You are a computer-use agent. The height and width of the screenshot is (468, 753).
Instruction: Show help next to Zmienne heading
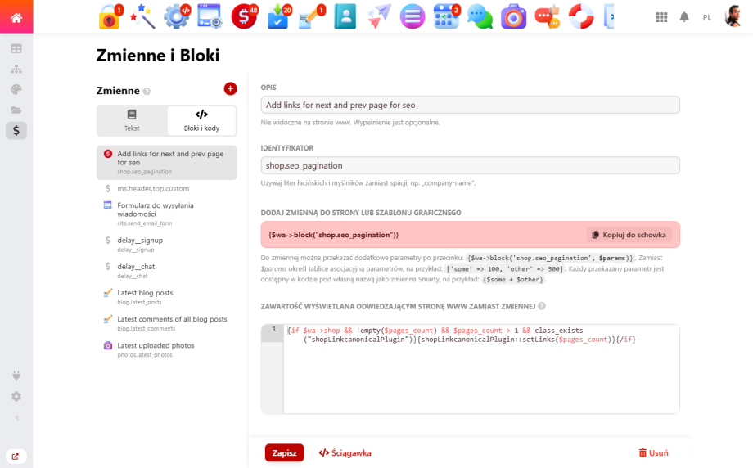(x=147, y=91)
